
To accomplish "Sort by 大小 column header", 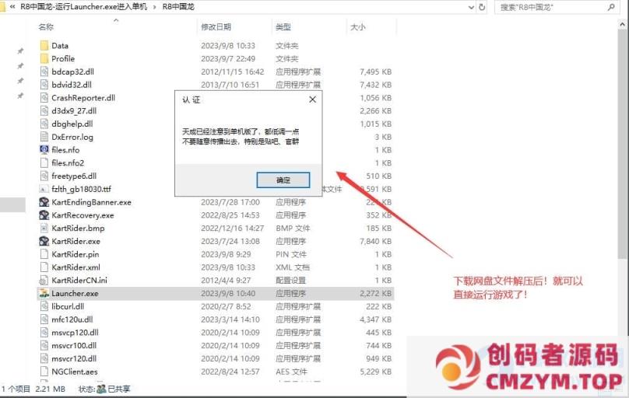I will click(x=358, y=27).
